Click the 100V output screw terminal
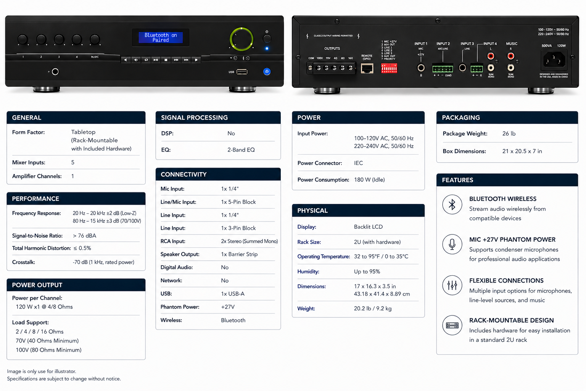Viewport: 586px width, 391px height. point(319,68)
